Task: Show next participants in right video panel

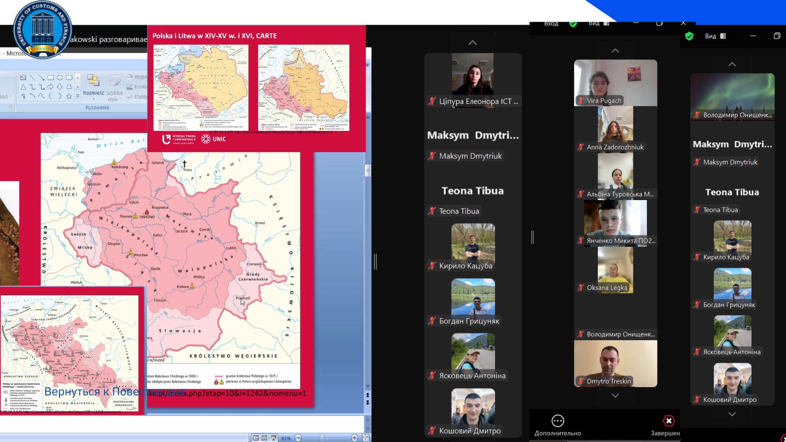Action: tap(732, 414)
